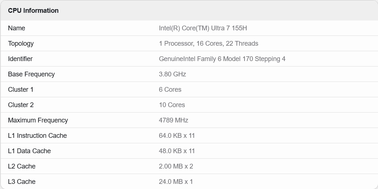Select the 6 Cores value

click(x=170, y=90)
